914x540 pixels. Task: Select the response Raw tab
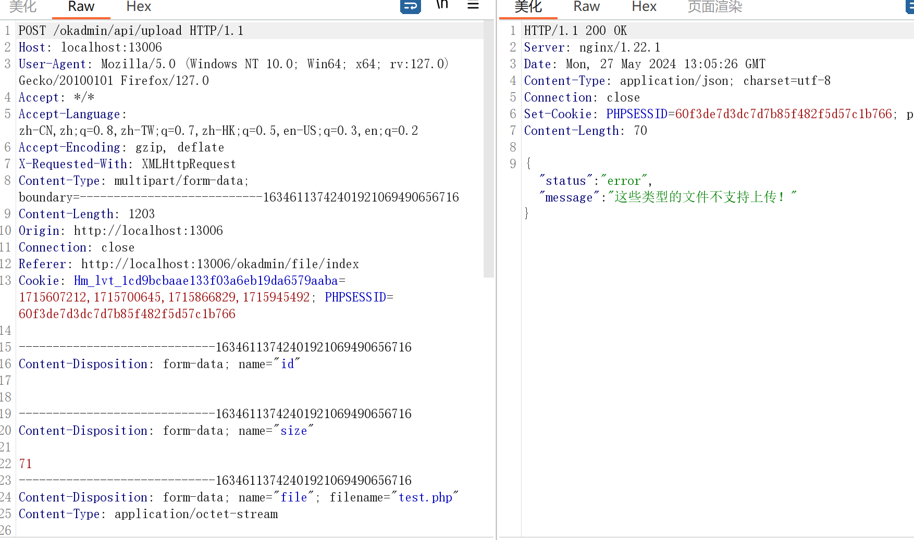click(587, 7)
